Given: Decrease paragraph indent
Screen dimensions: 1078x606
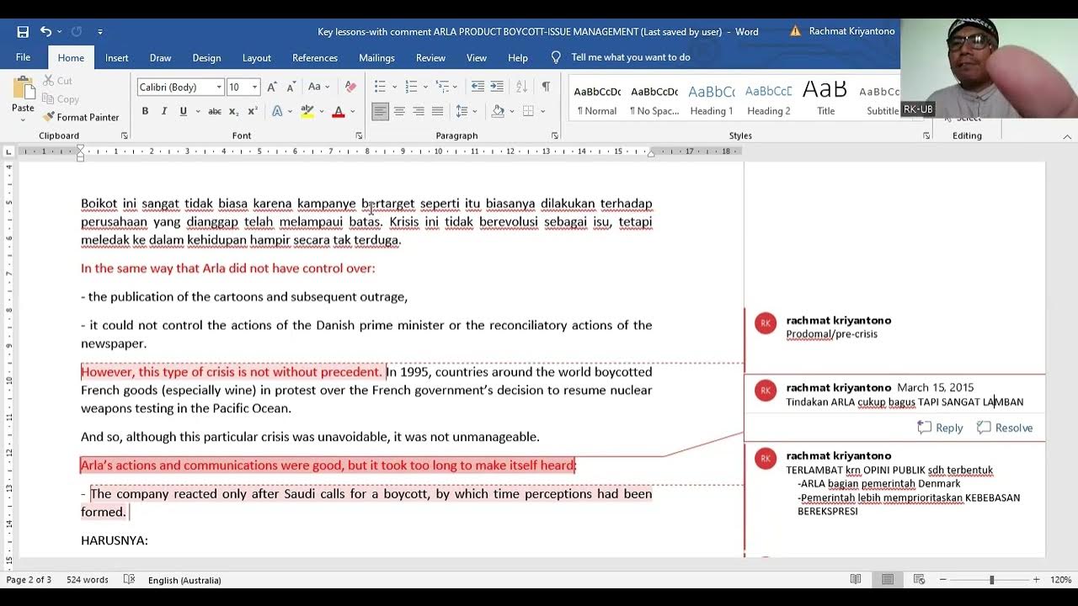Looking at the screenshot, I should 478,87.
